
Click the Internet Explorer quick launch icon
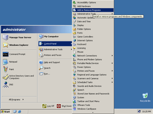tap(20, 112)
